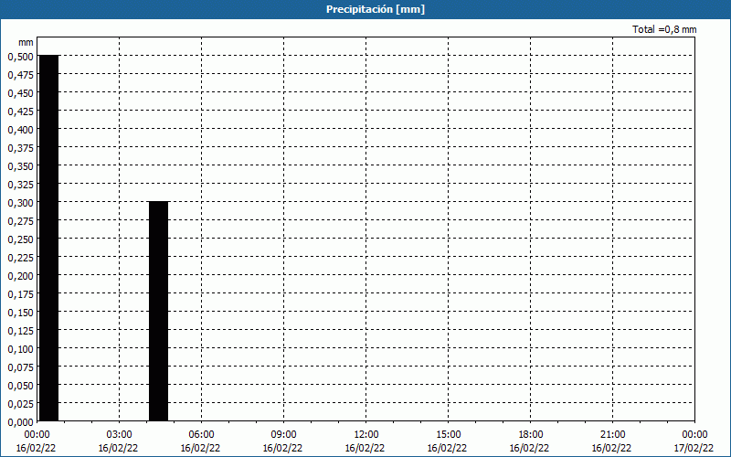Click the 0,225 y-axis label

coord(20,258)
